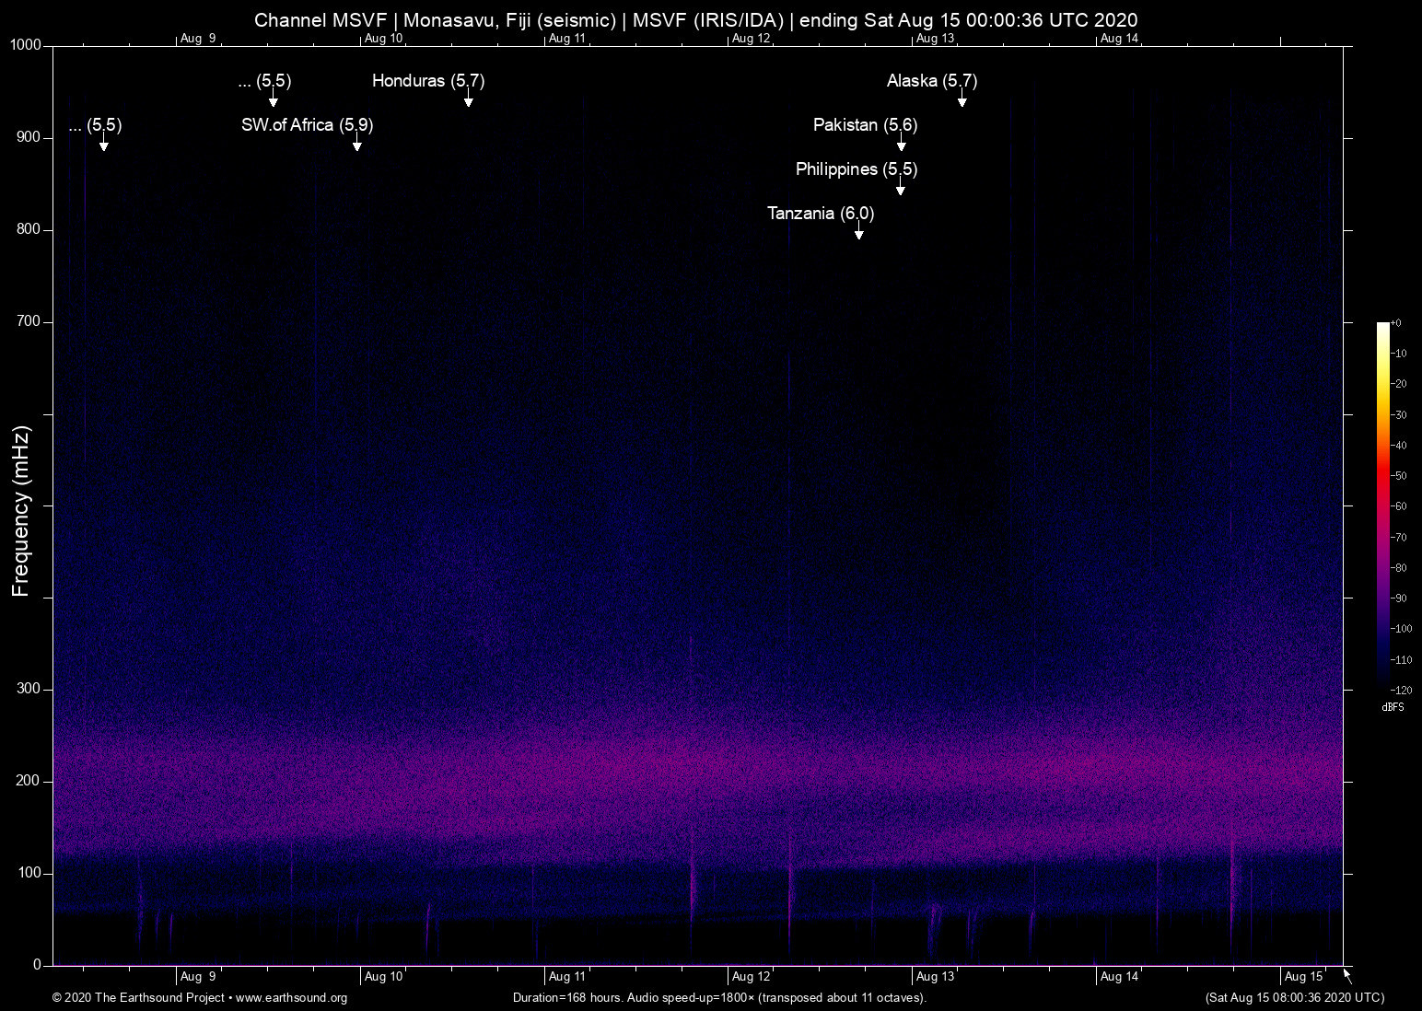Select the '(Sat Aug 15 08:00:36 2020 UTC)' timestamp
This screenshot has height=1011, width=1422.
1295,998
